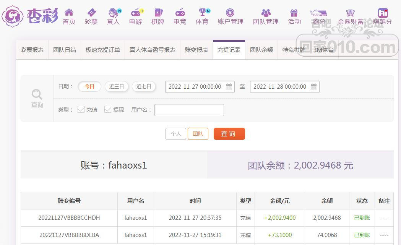Screen dimensions: 401x245
Task: Click the 查询 magnifier search icon
Action: click(x=37, y=94)
